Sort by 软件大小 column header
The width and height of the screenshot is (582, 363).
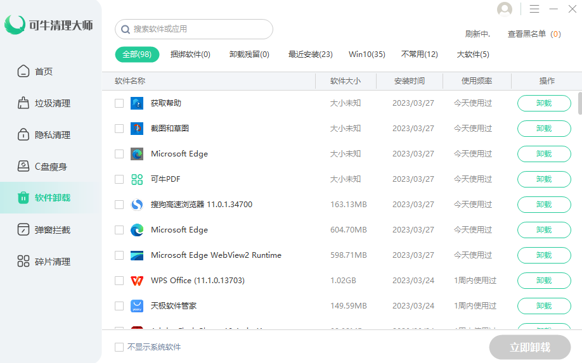pos(346,81)
